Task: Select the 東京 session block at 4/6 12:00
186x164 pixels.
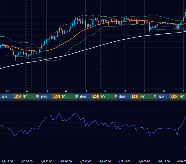Action: (x=46, y=96)
